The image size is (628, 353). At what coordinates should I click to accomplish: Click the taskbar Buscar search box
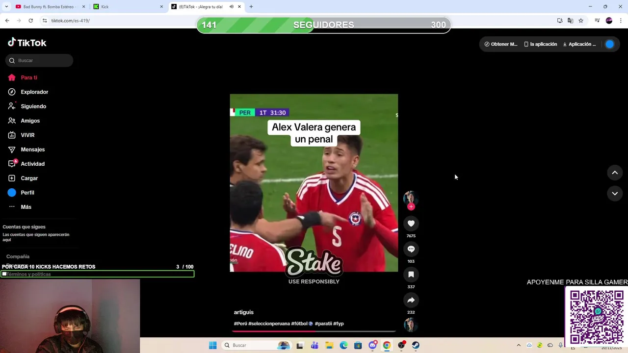coord(257,345)
